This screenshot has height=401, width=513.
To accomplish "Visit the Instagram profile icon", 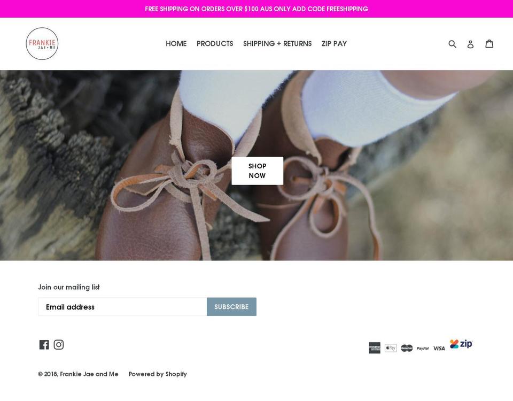I will pyautogui.click(x=59, y=344).
